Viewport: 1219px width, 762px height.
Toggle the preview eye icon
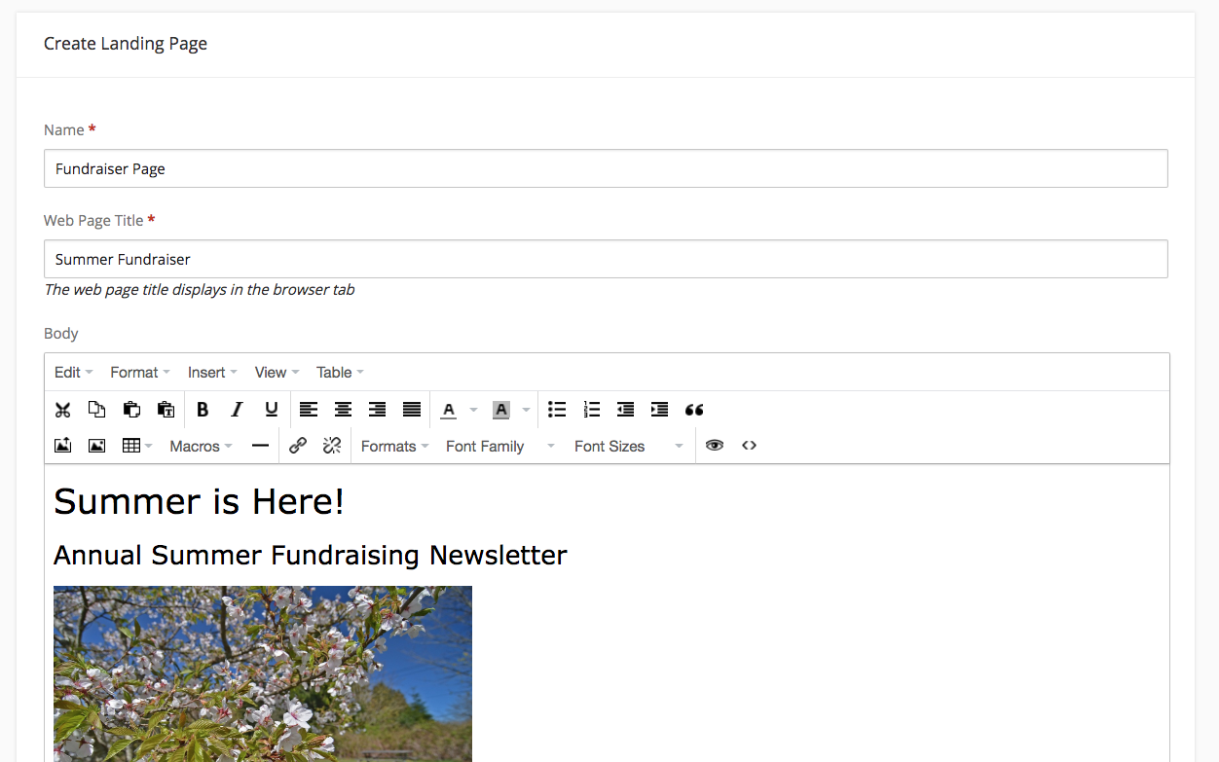[715, 445]
